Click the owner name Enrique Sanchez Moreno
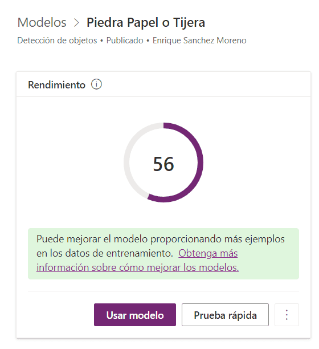The width and height of the screenshot is (319, 349). 199,40
